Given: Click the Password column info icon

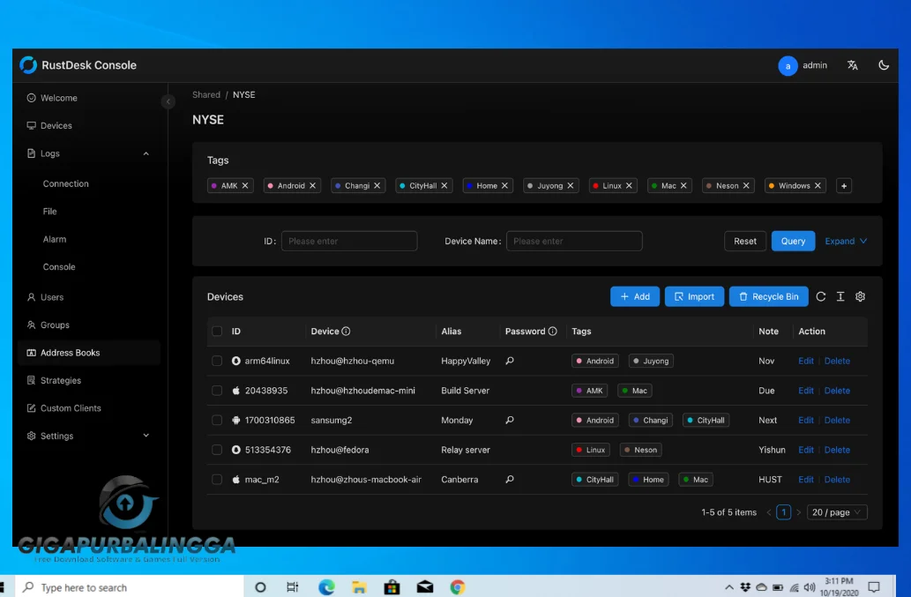Looking at the screenshot, I should tap(553, 331).
